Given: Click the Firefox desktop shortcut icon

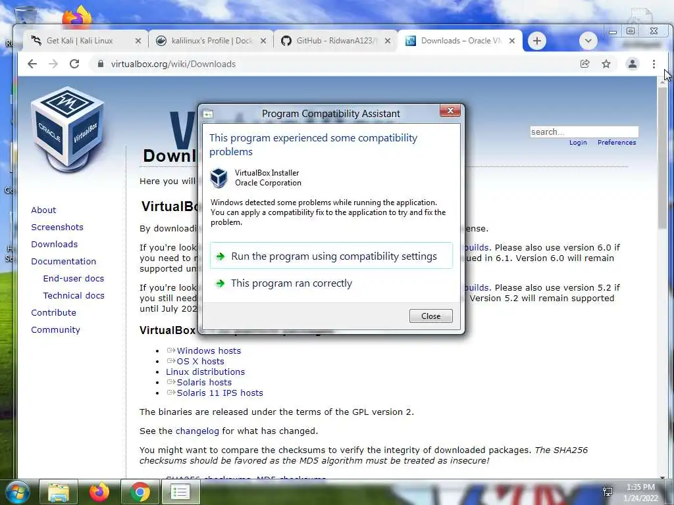Looking at the screenshot, I should point(77,16).
